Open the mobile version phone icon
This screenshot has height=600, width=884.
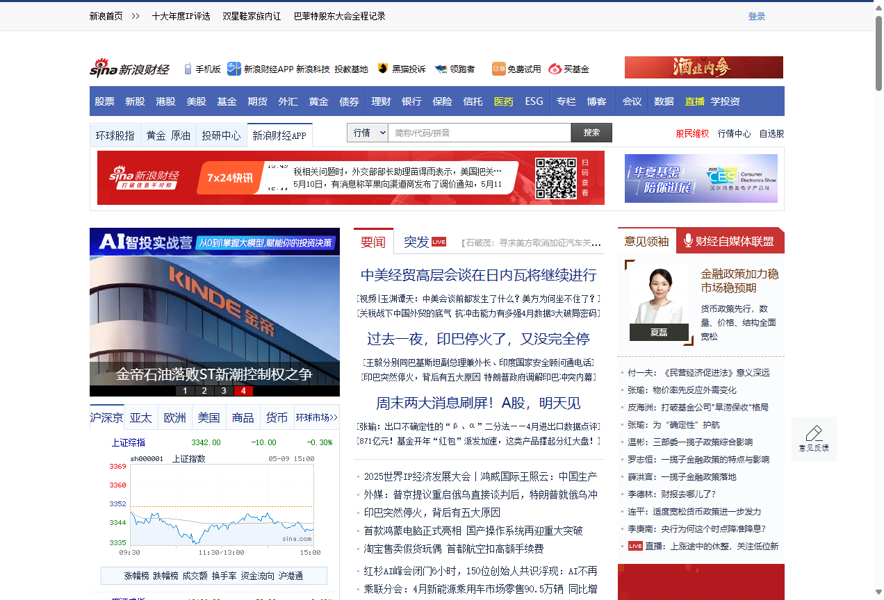tap(188, 69)
